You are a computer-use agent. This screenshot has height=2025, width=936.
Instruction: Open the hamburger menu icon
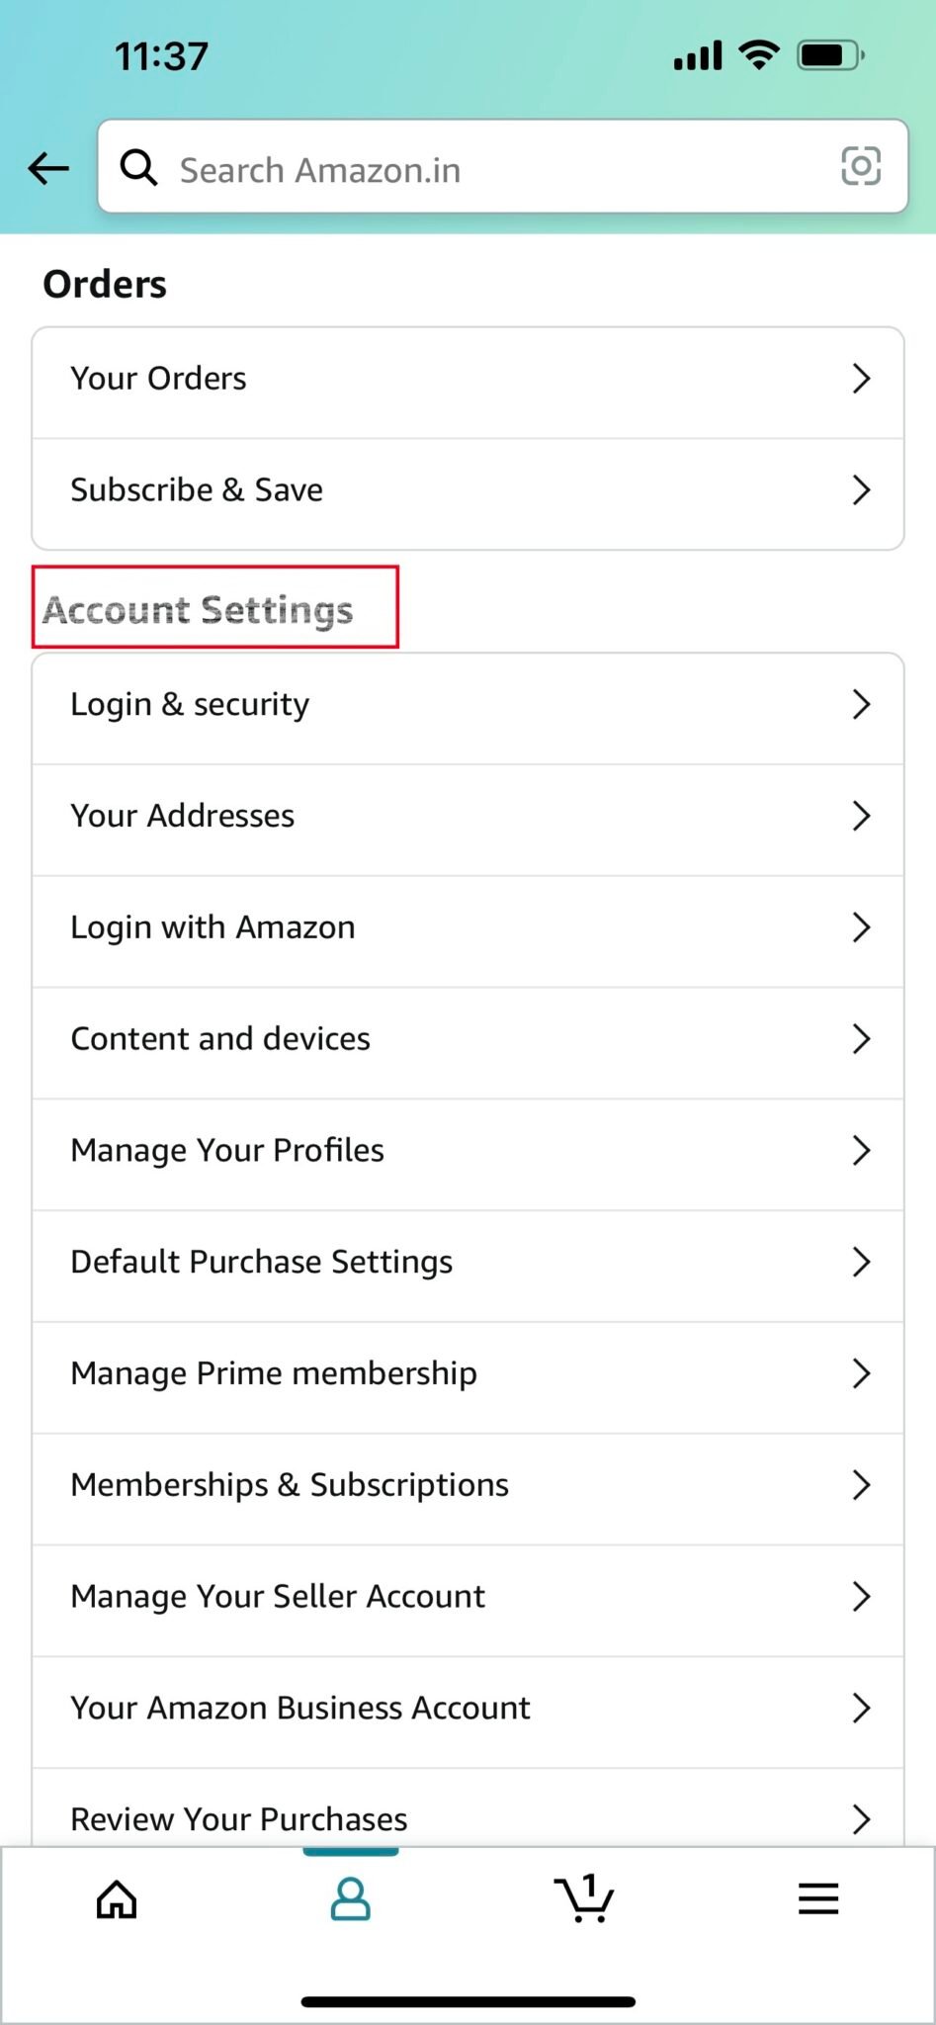pyautogui.click(x=817, y=1898)
